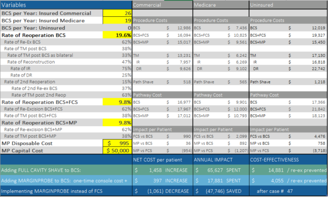The width and height of the screenshot is (328, 197).
Task: Click the 'Rate of TM post BCS+FCS' label
Action: [x=30, y=116]
